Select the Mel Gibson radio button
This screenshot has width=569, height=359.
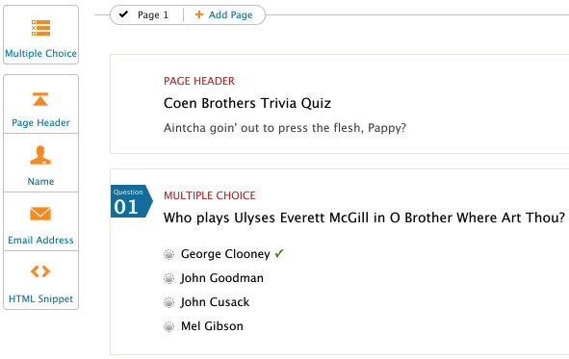168,326
